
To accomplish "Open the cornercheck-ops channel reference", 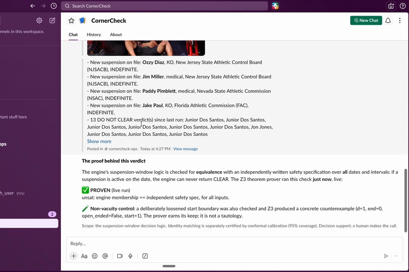I will pyautogui.click(x=121, y=149).
